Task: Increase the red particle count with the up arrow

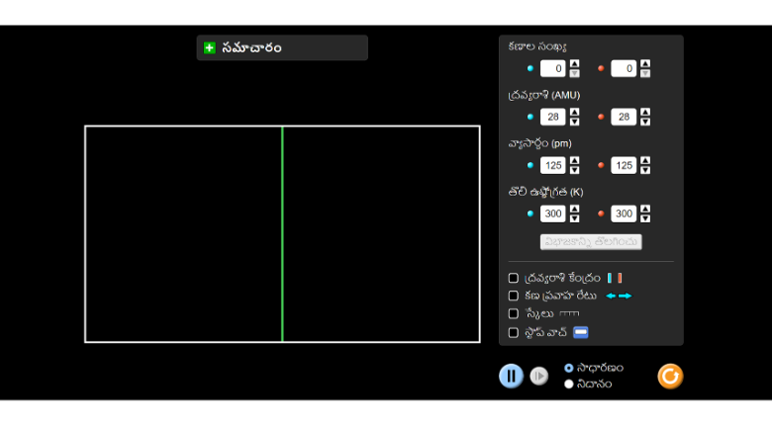Action: [645, 64]
